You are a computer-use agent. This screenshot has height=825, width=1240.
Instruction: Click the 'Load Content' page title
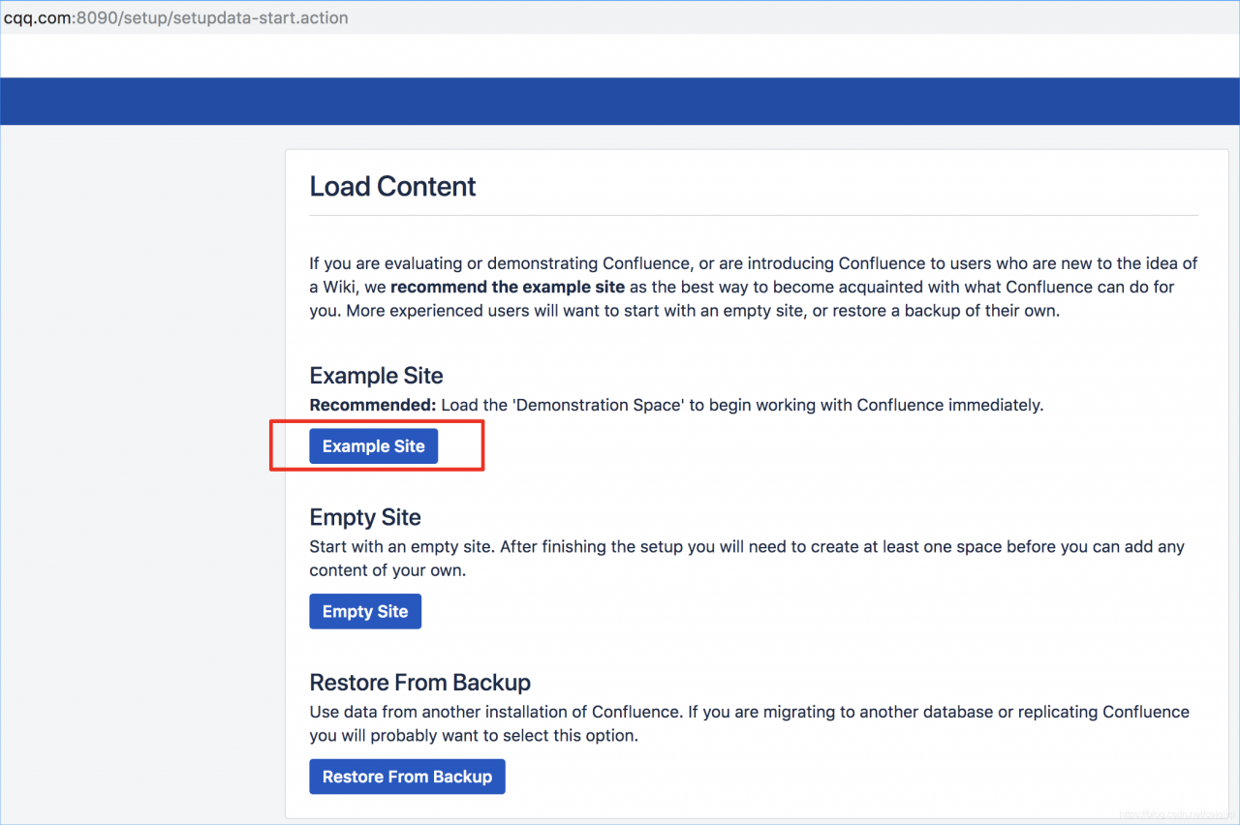point(392,186)
